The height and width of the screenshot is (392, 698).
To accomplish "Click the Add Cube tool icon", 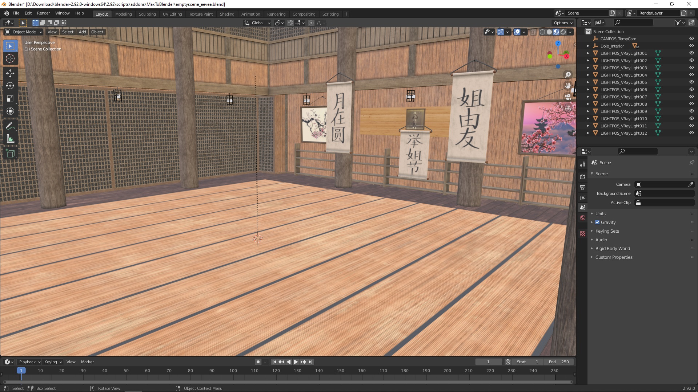I will 10,154.
